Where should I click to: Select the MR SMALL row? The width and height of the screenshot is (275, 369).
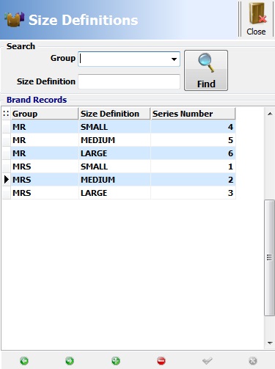(119, 127)
